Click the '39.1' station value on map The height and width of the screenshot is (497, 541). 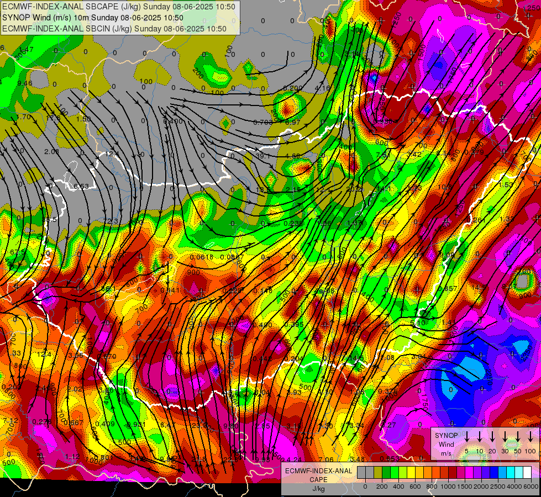[263, 156]
